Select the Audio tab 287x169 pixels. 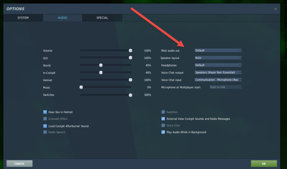(63, 18)
